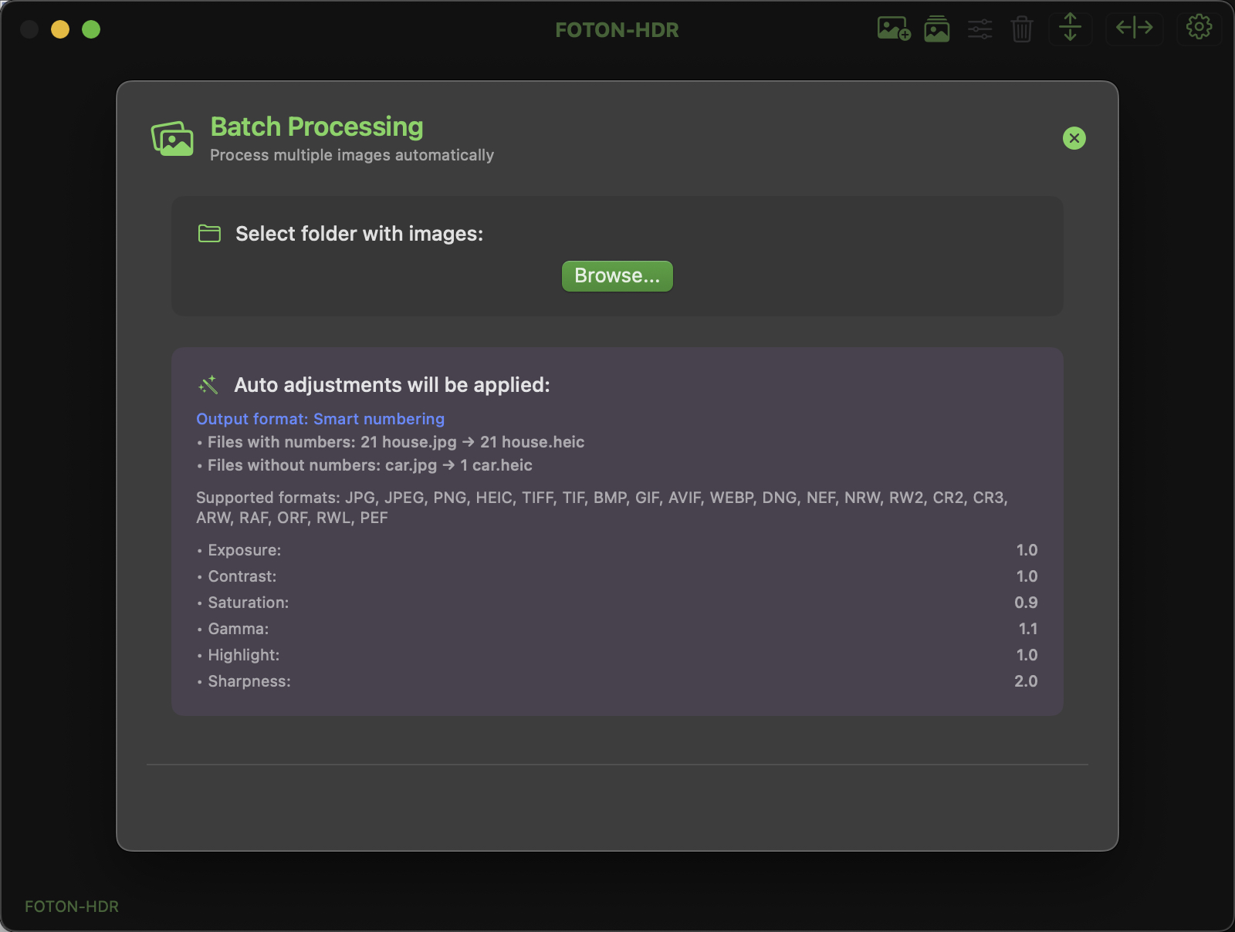Click the folder icon beside Select folder
This screenshot has width=1235, height=932.
(209, 233)
